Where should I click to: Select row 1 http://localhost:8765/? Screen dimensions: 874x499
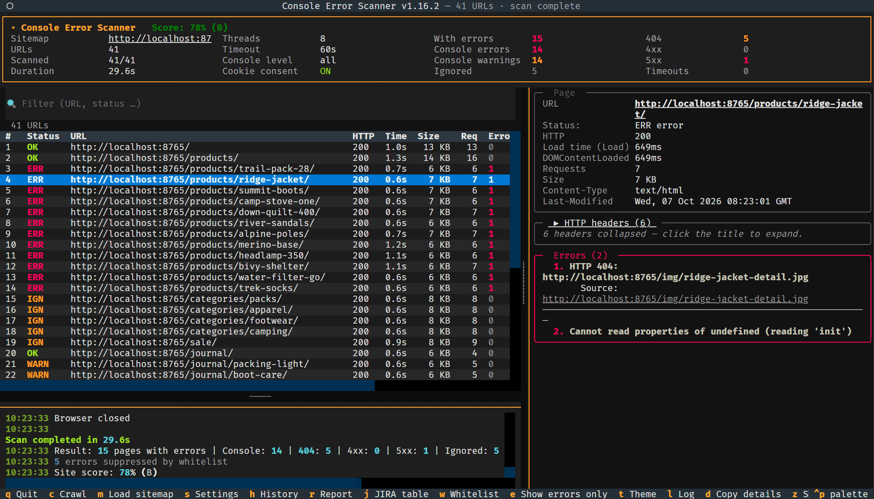click(x=255, y=147)
